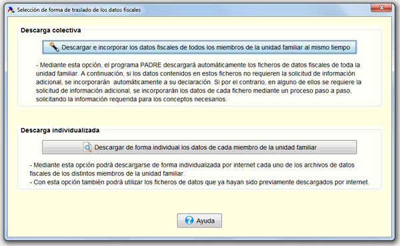This screenshot has width=400, height=246.
Task: Click the line 'fiscales de los distintos miembros'
Action: point(107,174)
